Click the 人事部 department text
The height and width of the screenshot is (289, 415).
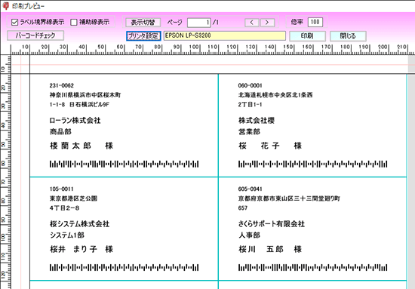(x=249, y=235)
